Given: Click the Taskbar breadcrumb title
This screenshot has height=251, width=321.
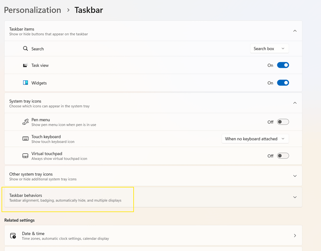Looking at the screenshot, I should 88,10.
